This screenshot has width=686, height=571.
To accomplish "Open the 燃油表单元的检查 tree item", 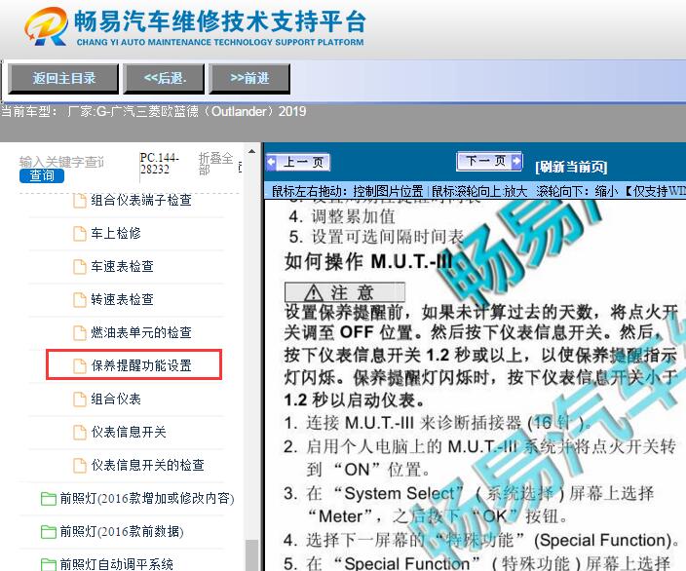I will pos(141,332).
